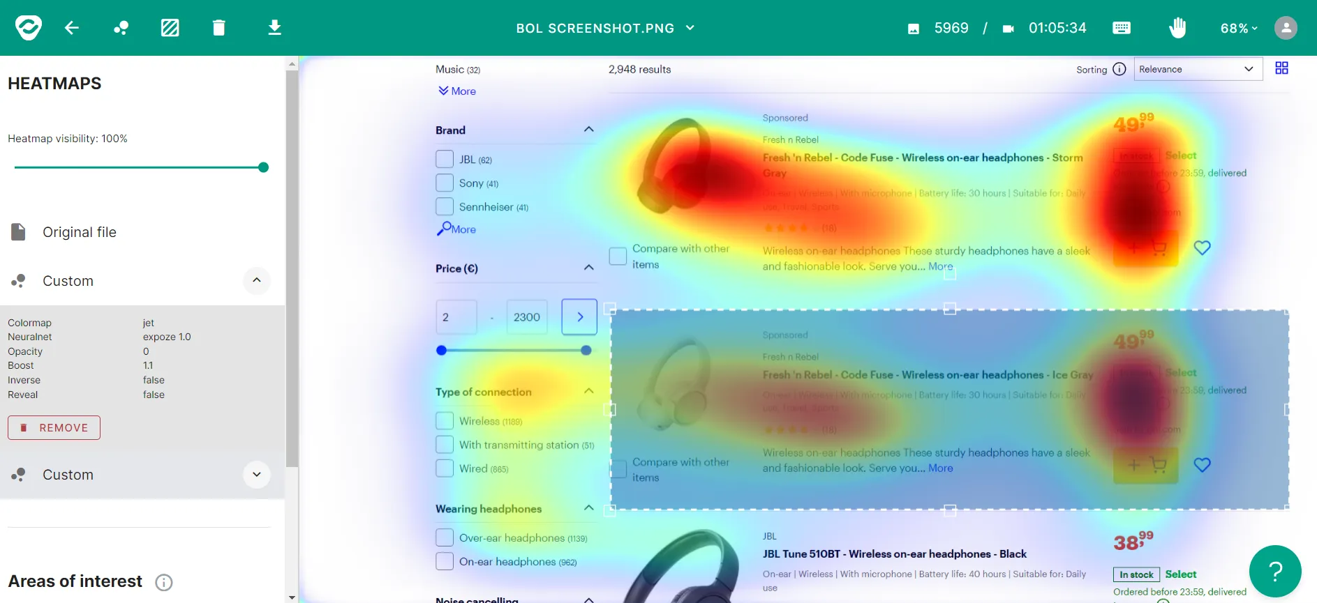
Task: Favorite Storm Gray headphones with heart icon
Action: coord(1202,247)
